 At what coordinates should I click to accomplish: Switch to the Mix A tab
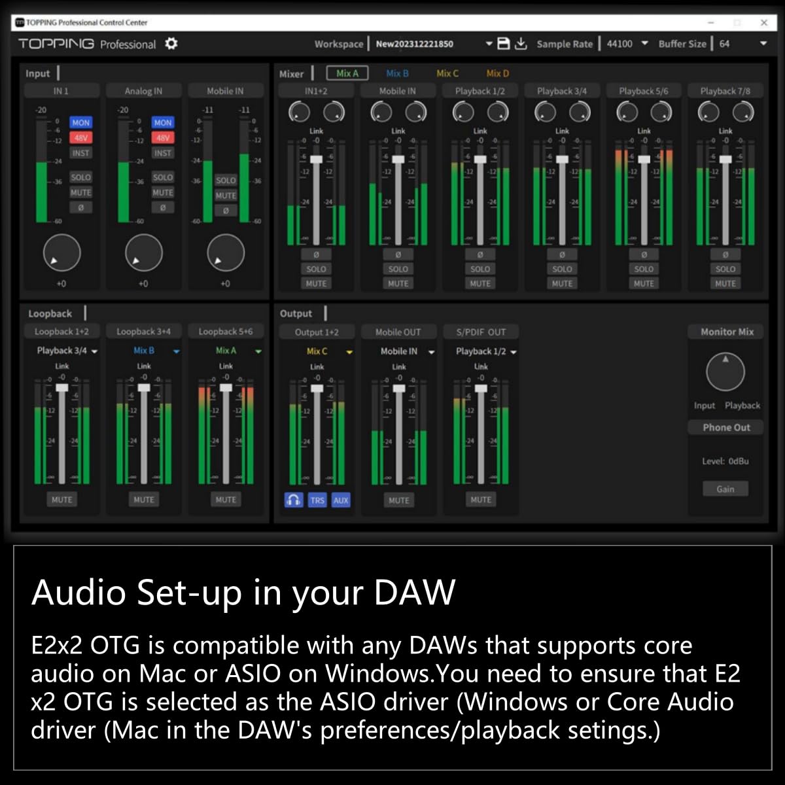tap(347, 73)
